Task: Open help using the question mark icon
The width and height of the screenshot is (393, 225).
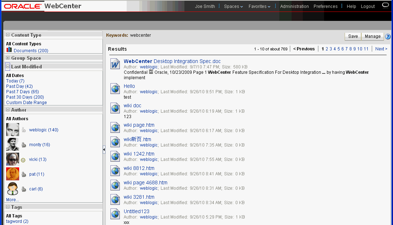Action: pyautogui.click(x=388, y=36)
